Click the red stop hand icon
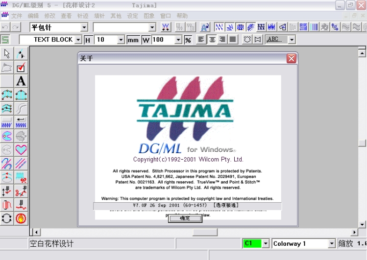The image size is (367, 260). pyautogui.click(x=21, y=218)
